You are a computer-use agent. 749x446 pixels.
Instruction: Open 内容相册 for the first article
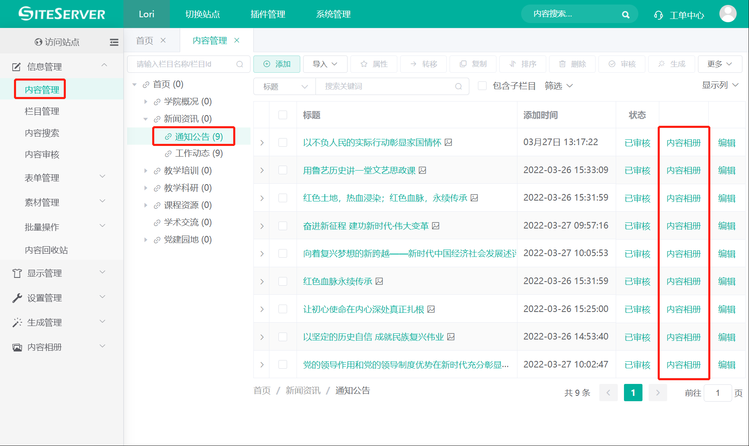click(683, 142)
